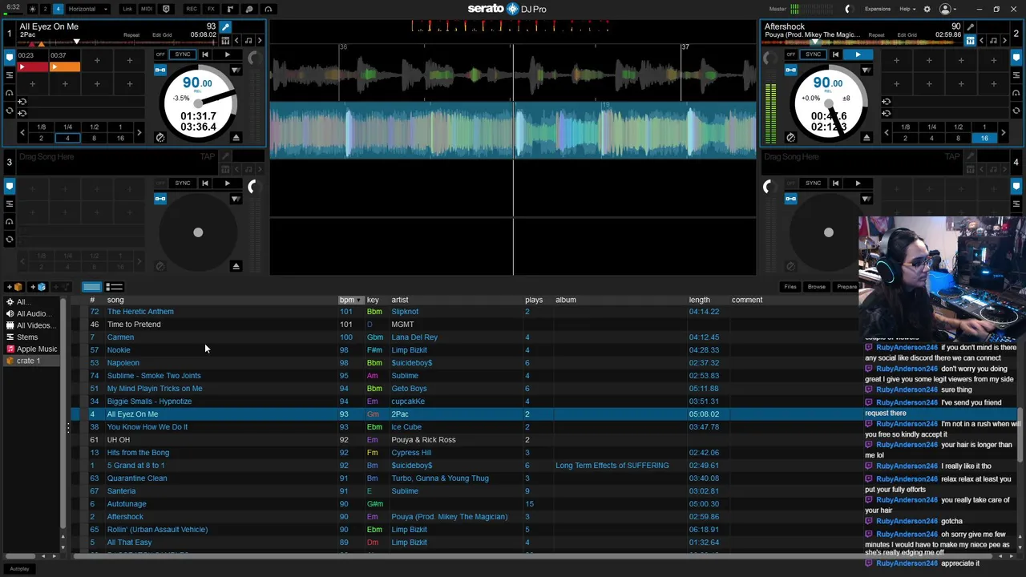Open the Prepare panel tab
1026x577 pixels.
pyautogui.click(x=846, y=287)
